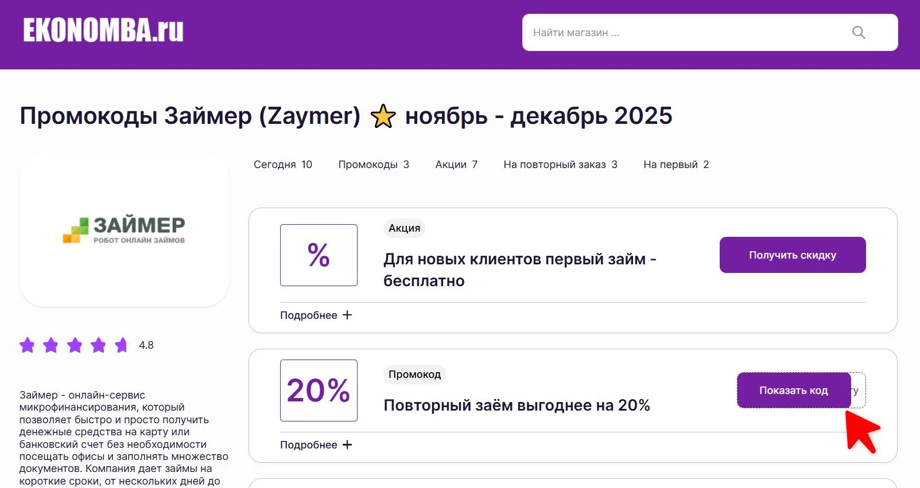Click the Получить скидку button

coord(792,255)
